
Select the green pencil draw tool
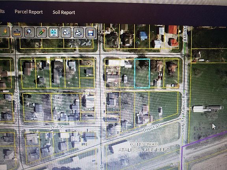pos(41,32)
